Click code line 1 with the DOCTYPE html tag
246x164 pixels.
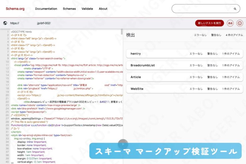[x=21, y=32]
